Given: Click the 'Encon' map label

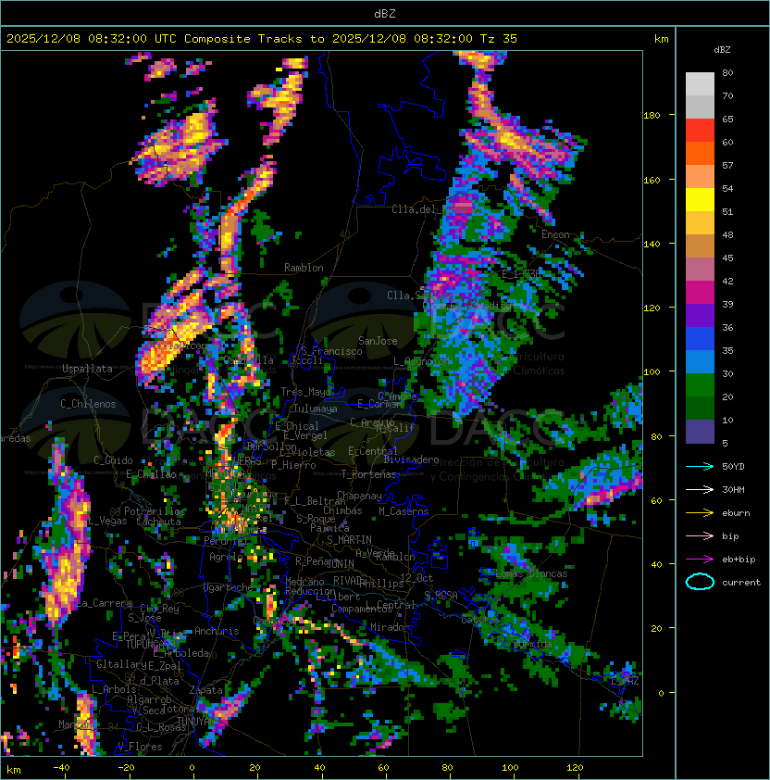Looking at the screenshot, I should pos(555,234).
